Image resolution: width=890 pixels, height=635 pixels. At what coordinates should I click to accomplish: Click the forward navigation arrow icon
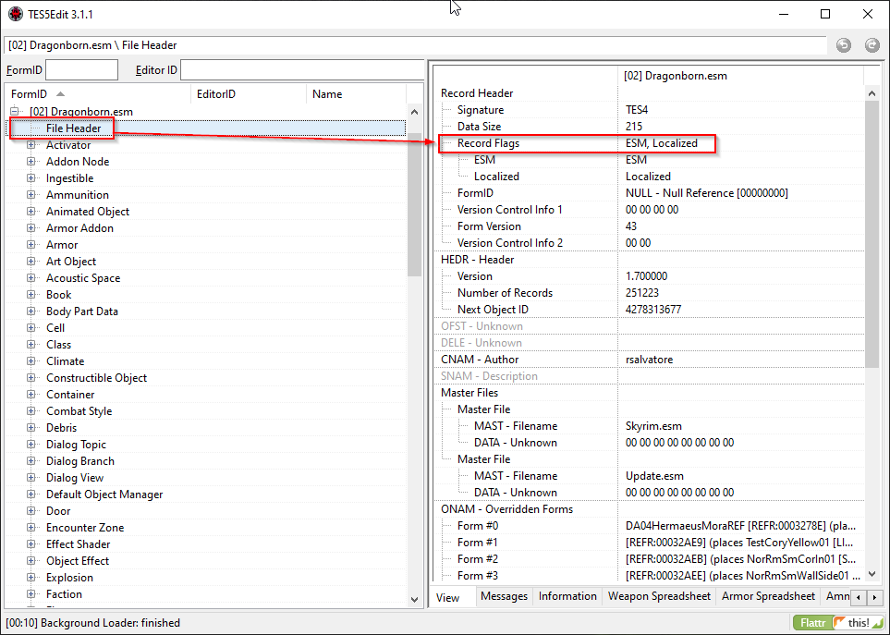coord(872,45)
